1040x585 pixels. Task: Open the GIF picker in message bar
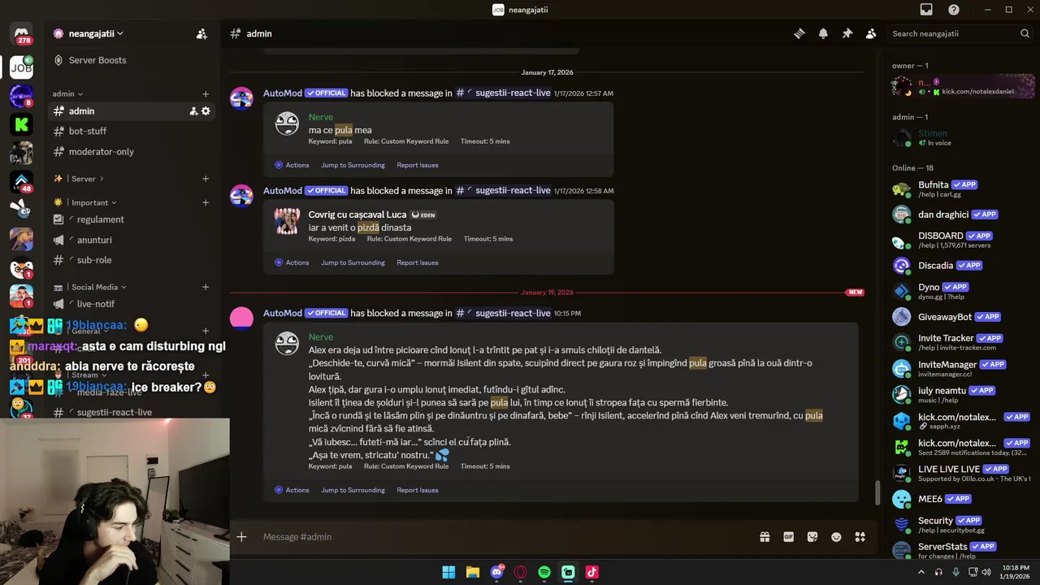(x=788, y=537)
